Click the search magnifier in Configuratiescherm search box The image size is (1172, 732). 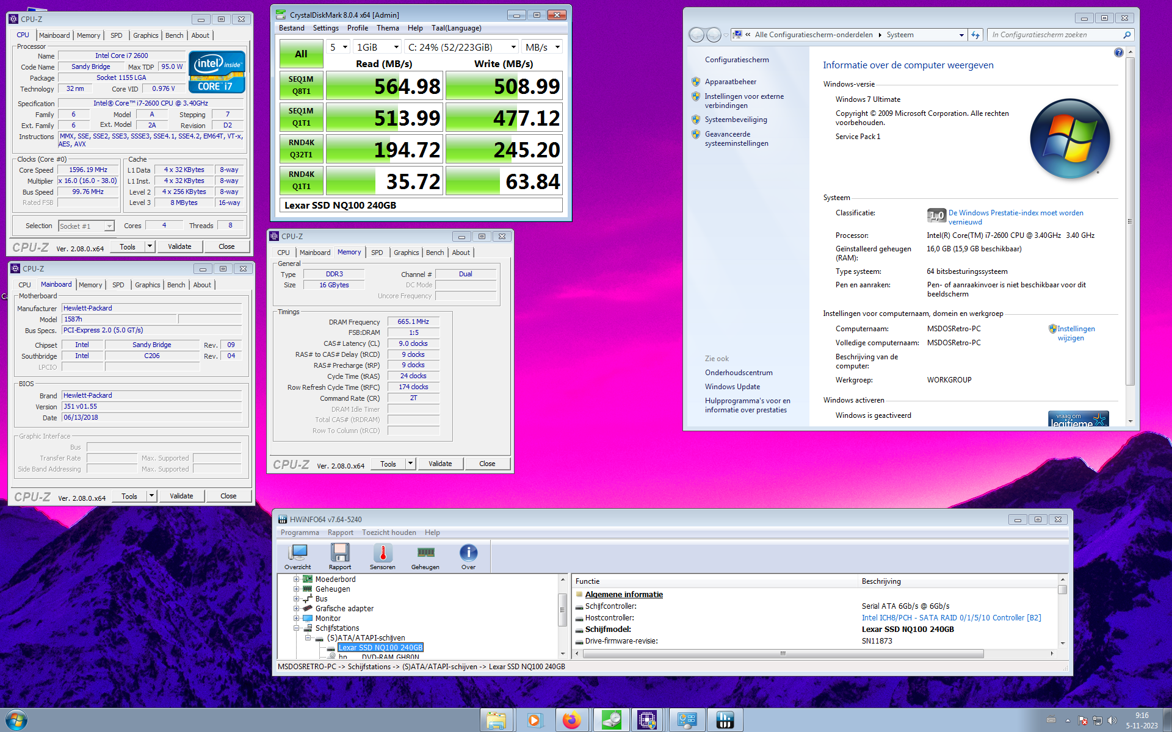[1127, 35]
